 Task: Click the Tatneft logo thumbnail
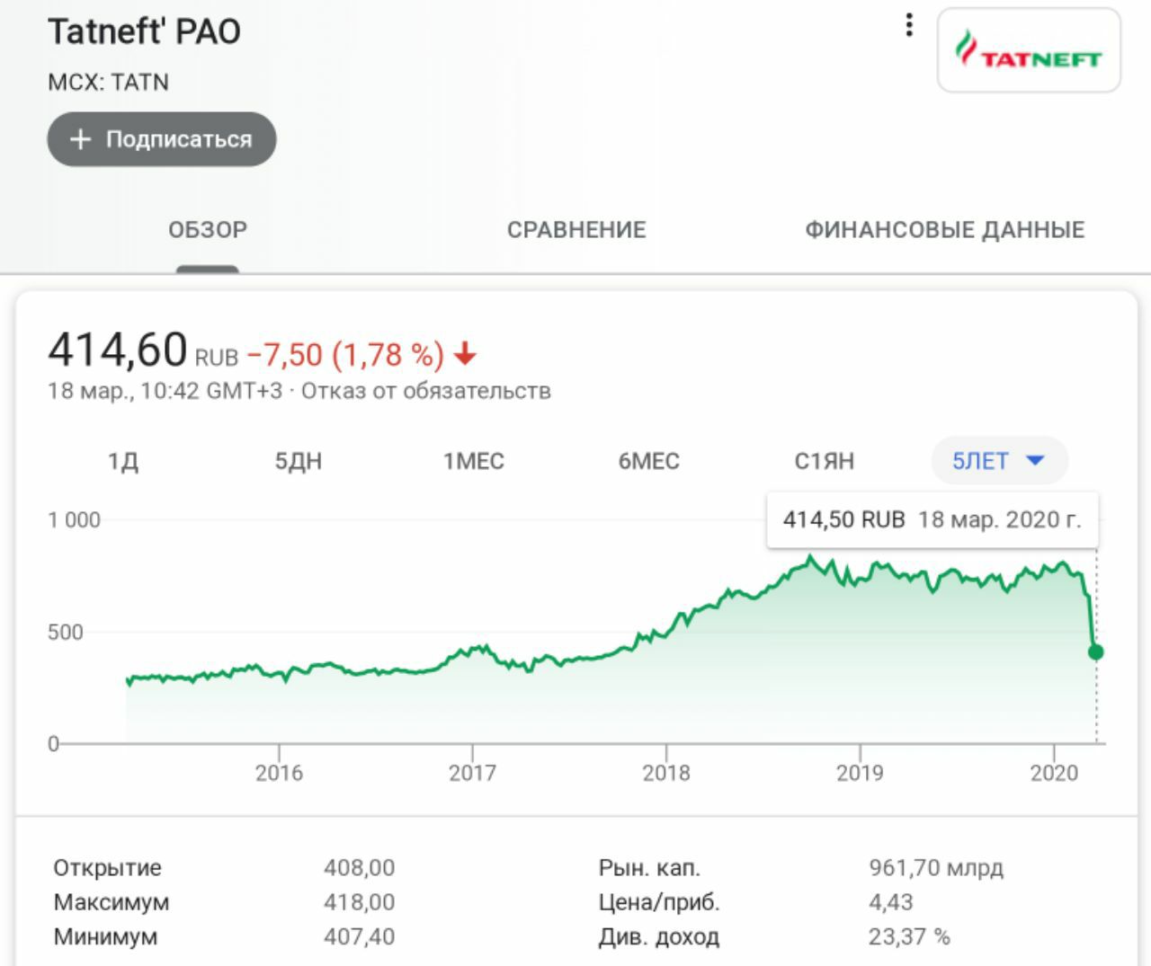pyautogui.click(x=1029, y=50)
